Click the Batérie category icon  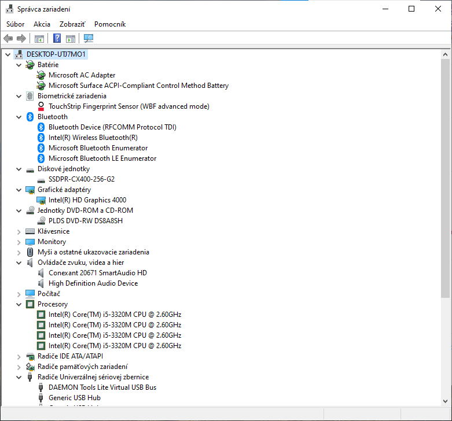[30, 65]
